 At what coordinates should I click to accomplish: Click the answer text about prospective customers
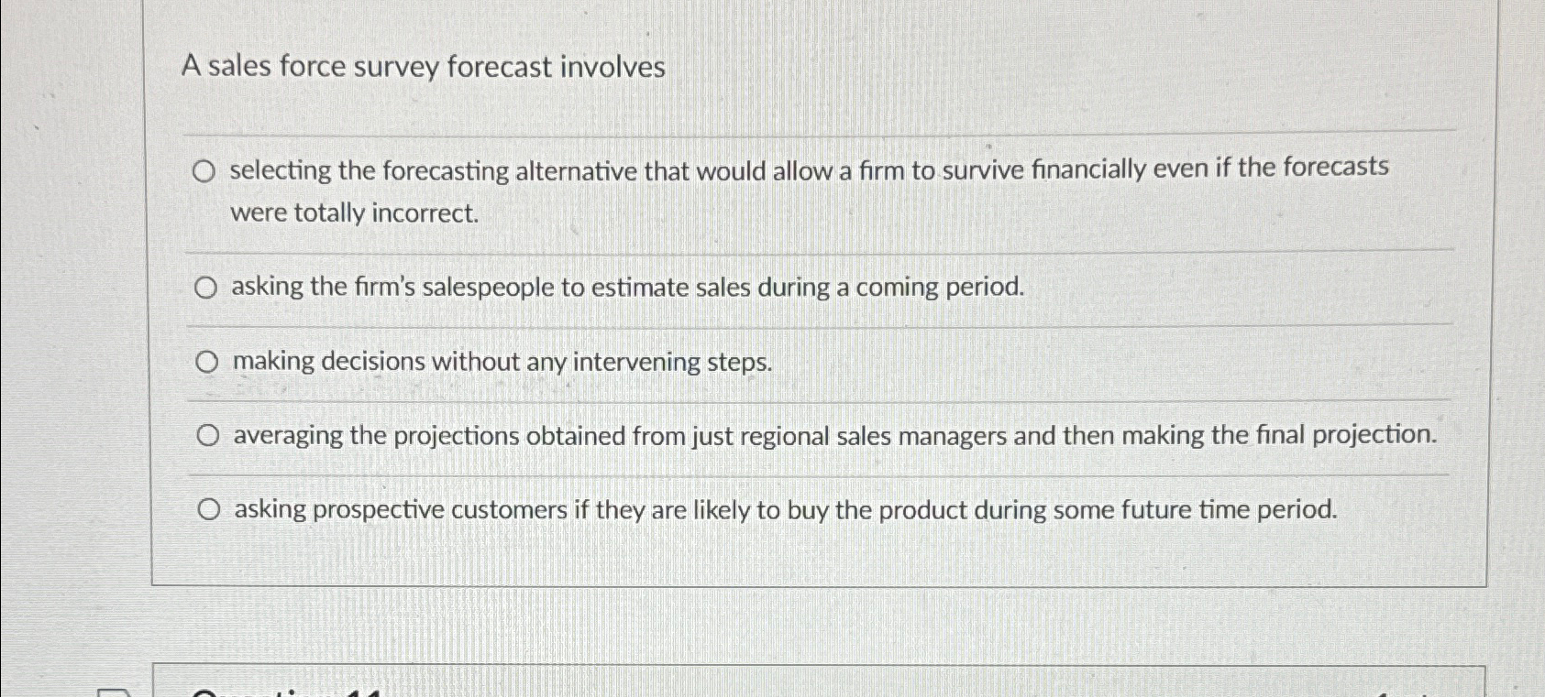786,509
